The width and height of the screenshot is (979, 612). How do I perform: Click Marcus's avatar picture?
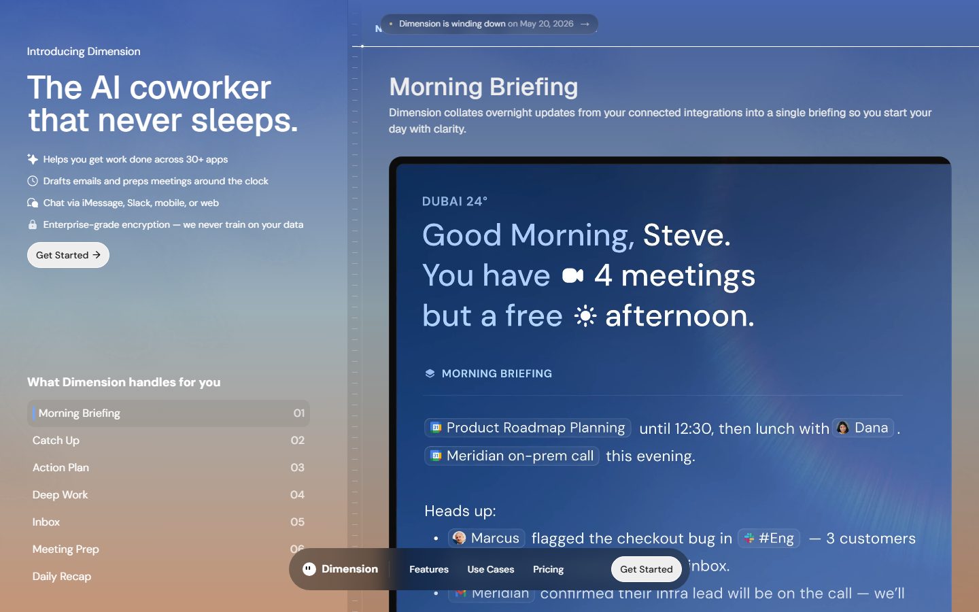(x=460, y=538)
